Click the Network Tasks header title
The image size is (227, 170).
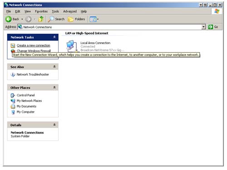(x=22, y=37)
